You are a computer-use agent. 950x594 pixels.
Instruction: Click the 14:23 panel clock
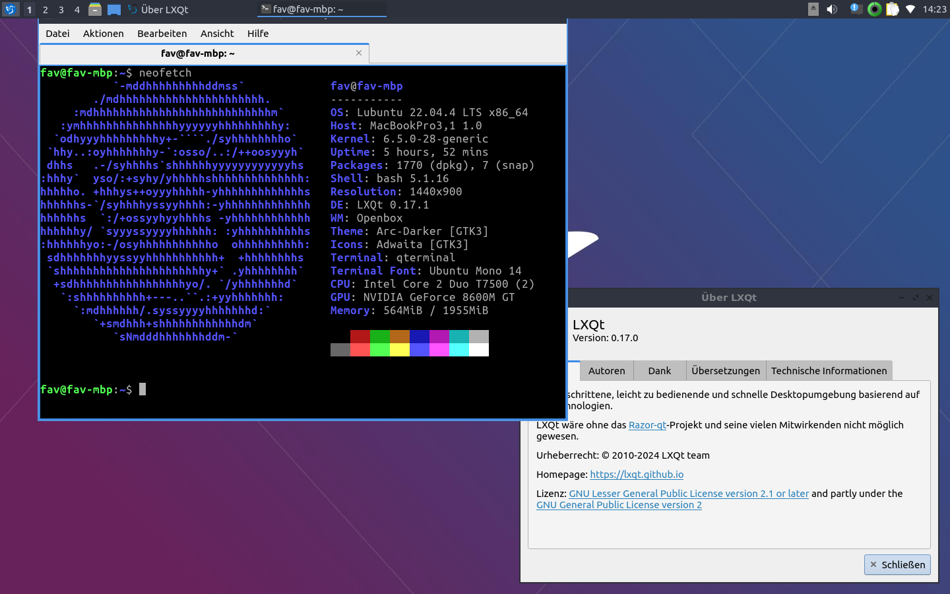934,9
